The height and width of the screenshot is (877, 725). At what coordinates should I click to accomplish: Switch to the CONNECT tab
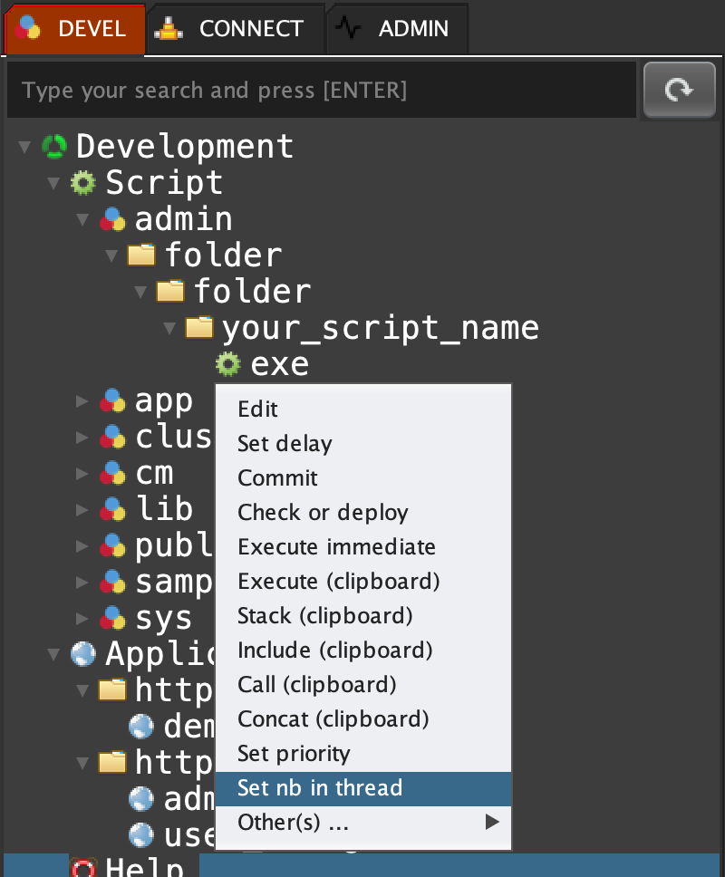point(235,29)
